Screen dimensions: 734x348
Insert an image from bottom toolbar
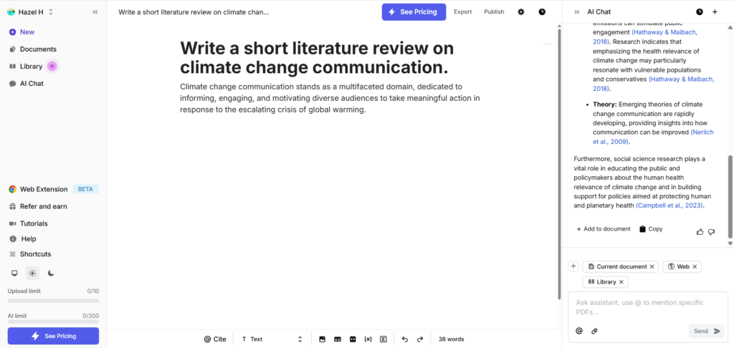click(322, 339)
